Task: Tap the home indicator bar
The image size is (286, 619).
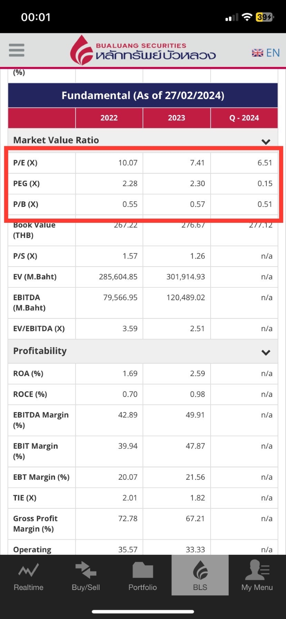Action: 143,612
